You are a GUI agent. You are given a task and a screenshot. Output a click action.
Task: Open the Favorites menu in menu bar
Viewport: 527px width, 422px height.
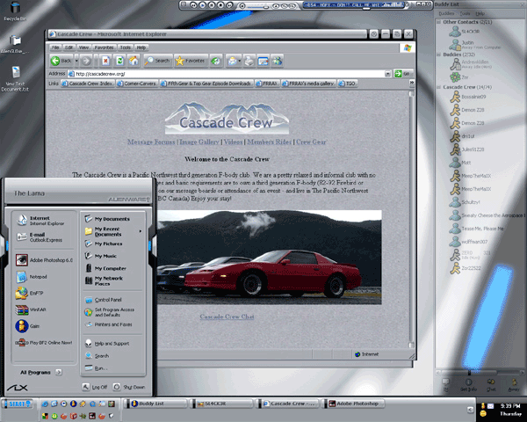coord(104,47)
